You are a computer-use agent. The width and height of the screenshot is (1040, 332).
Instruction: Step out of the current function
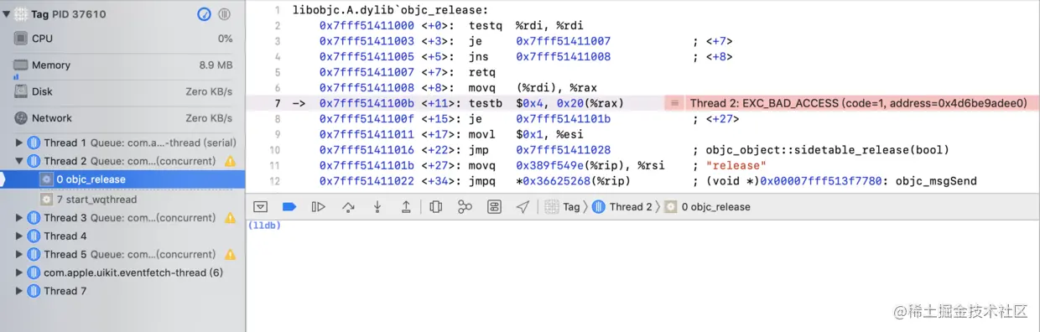tap(406, 206)
